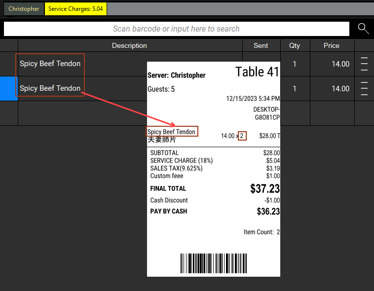Click the barcode on the receipt

(x=213, y=264)
